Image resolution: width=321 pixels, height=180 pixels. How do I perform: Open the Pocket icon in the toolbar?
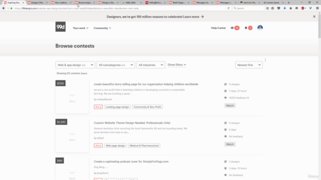pos(279,8)
